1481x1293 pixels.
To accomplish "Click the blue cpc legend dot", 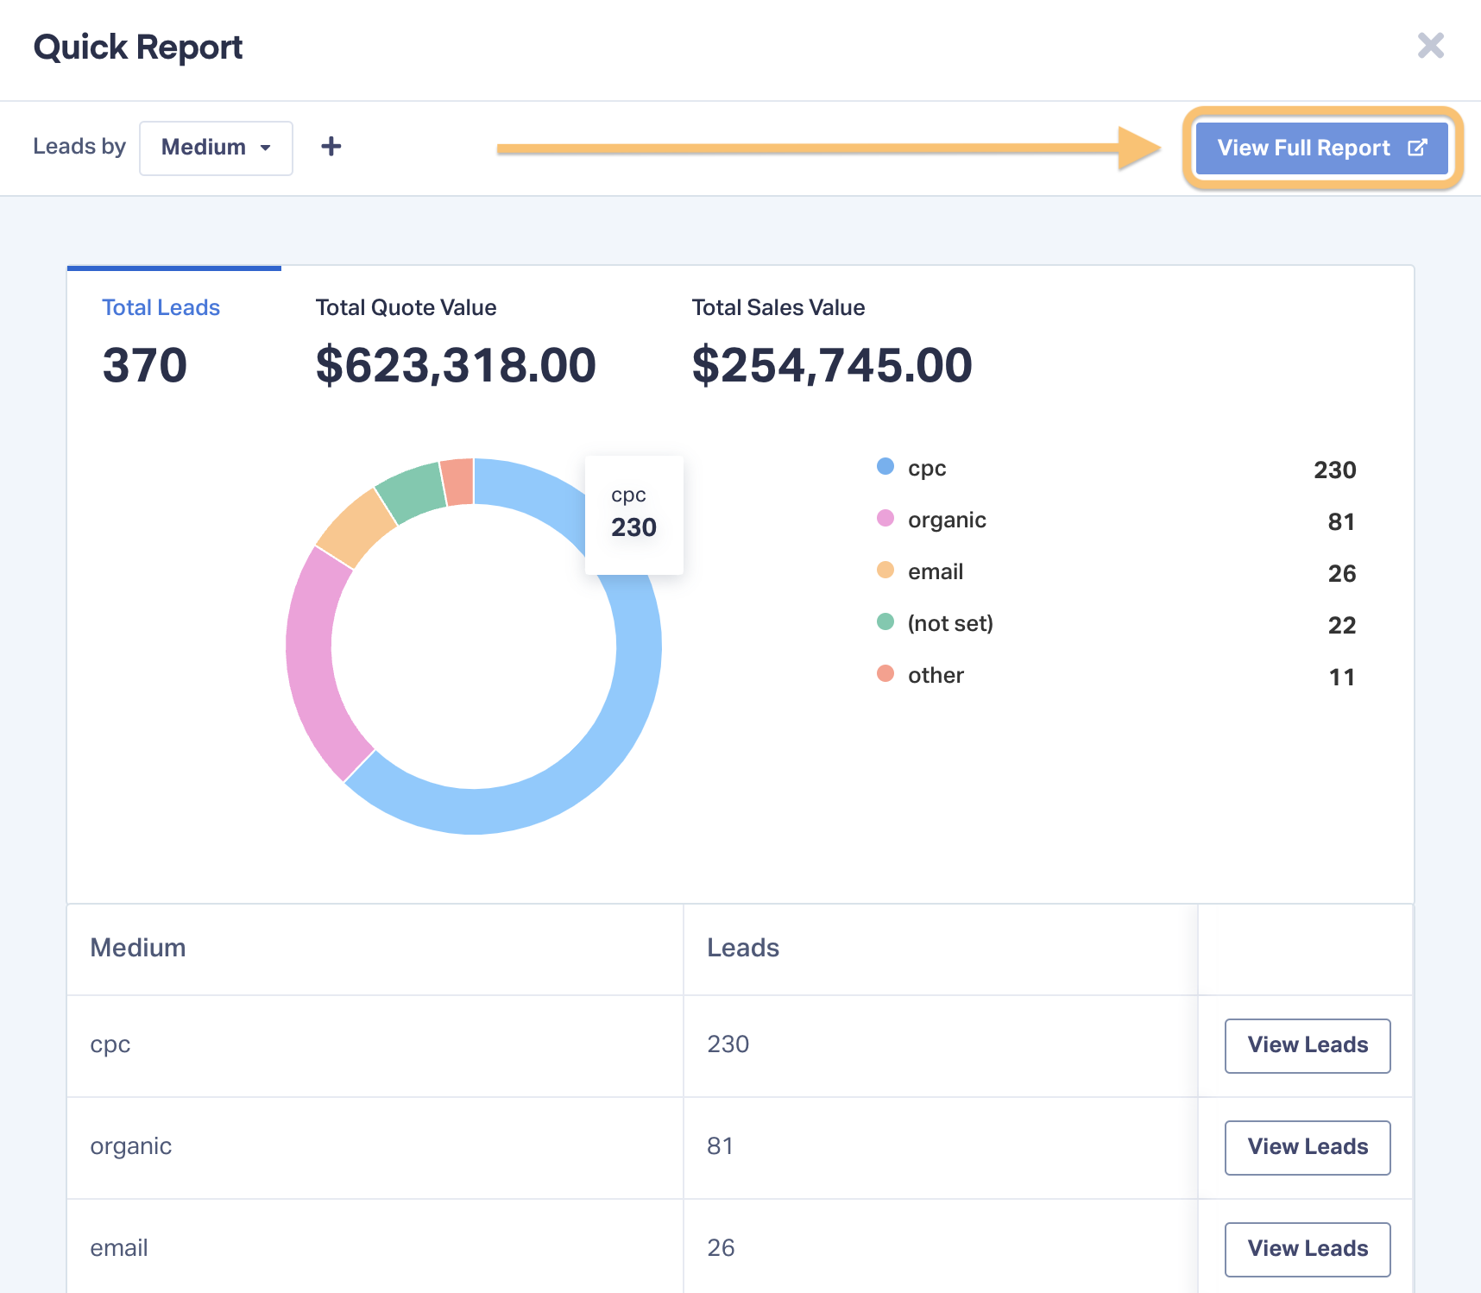I will pyautogui.click(x=885, y=467).
